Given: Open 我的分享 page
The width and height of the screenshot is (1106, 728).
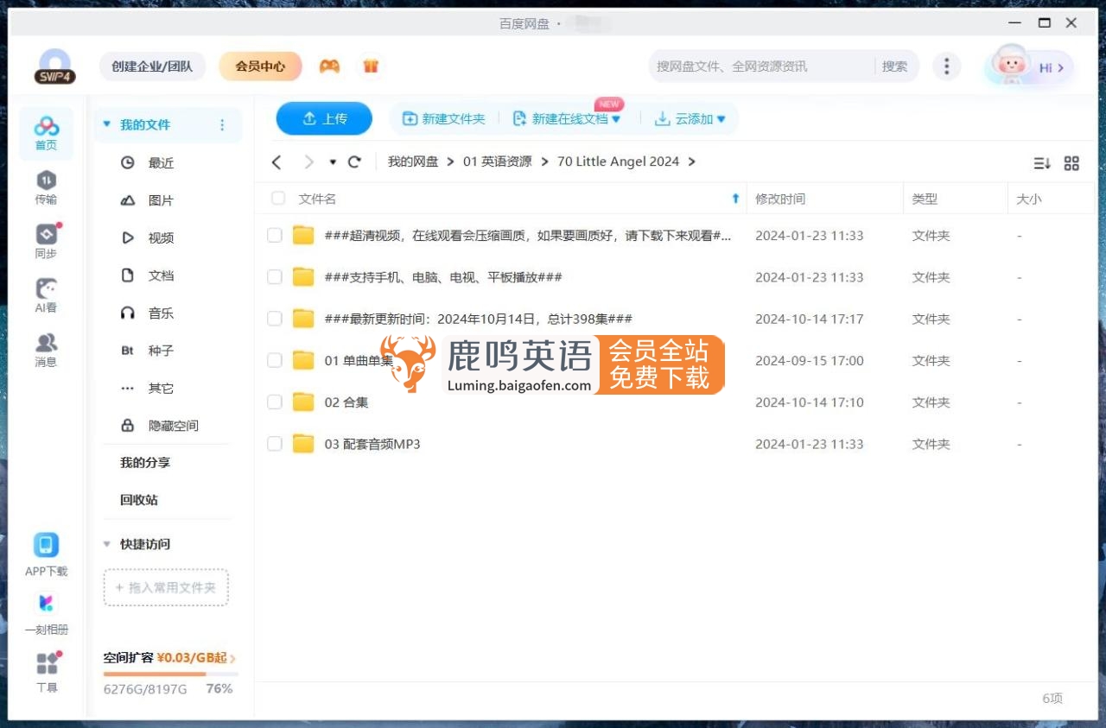Looking at the screenshot, I should coord(145,463).
